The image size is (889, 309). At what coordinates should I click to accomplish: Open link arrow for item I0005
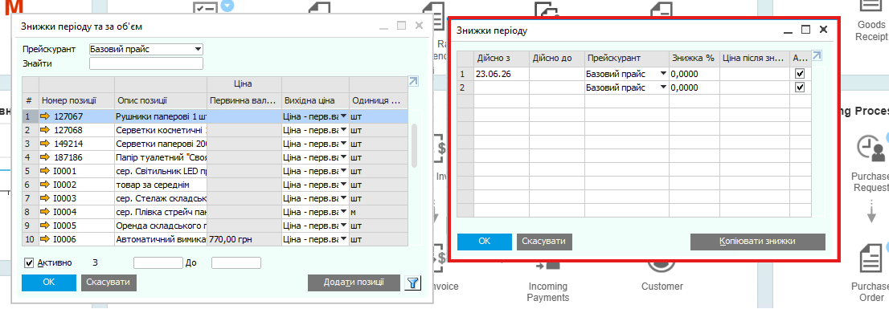coord(46,226)
